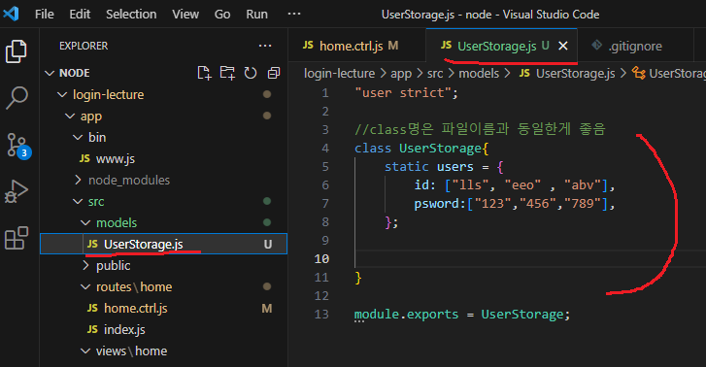
Task: Click New Folder icon in Explorer header
Action: point(227,73)
